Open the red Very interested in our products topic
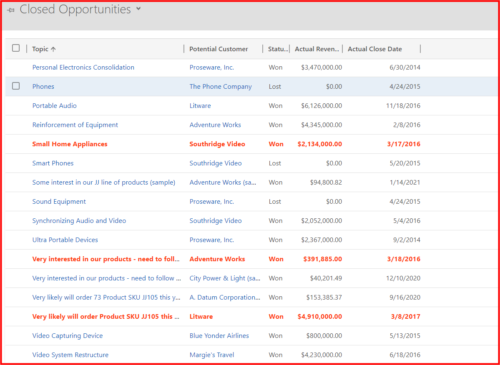This screenshot has width=500, height=365. 106,259
